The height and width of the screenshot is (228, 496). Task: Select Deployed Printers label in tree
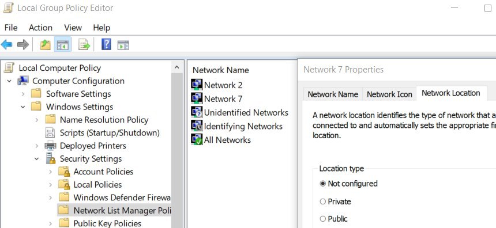(x=93, y=146)
